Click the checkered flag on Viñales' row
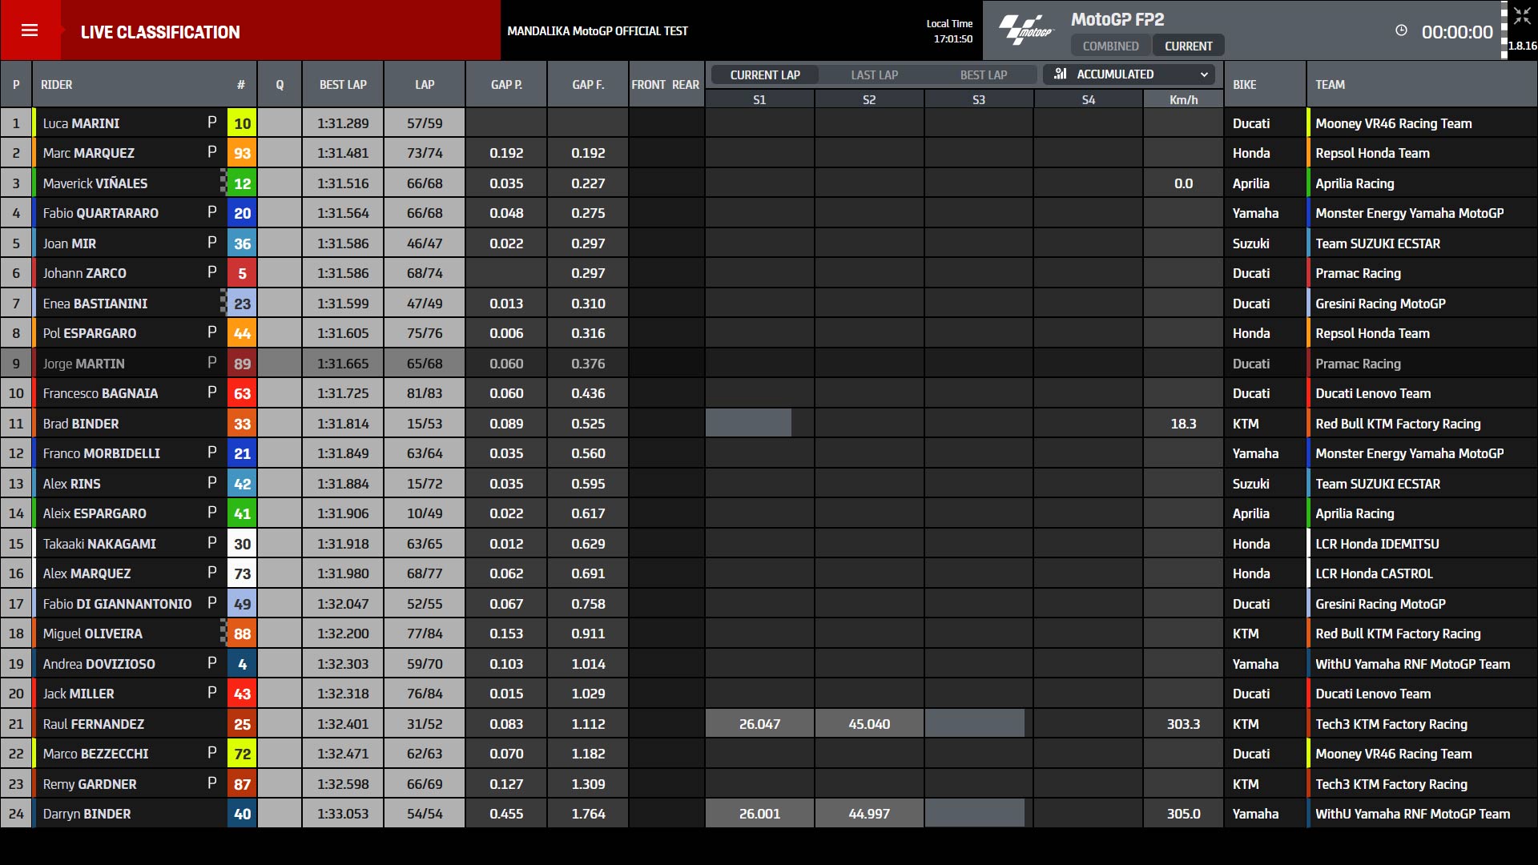This screenshot has height=865, width=1538. 223,183
